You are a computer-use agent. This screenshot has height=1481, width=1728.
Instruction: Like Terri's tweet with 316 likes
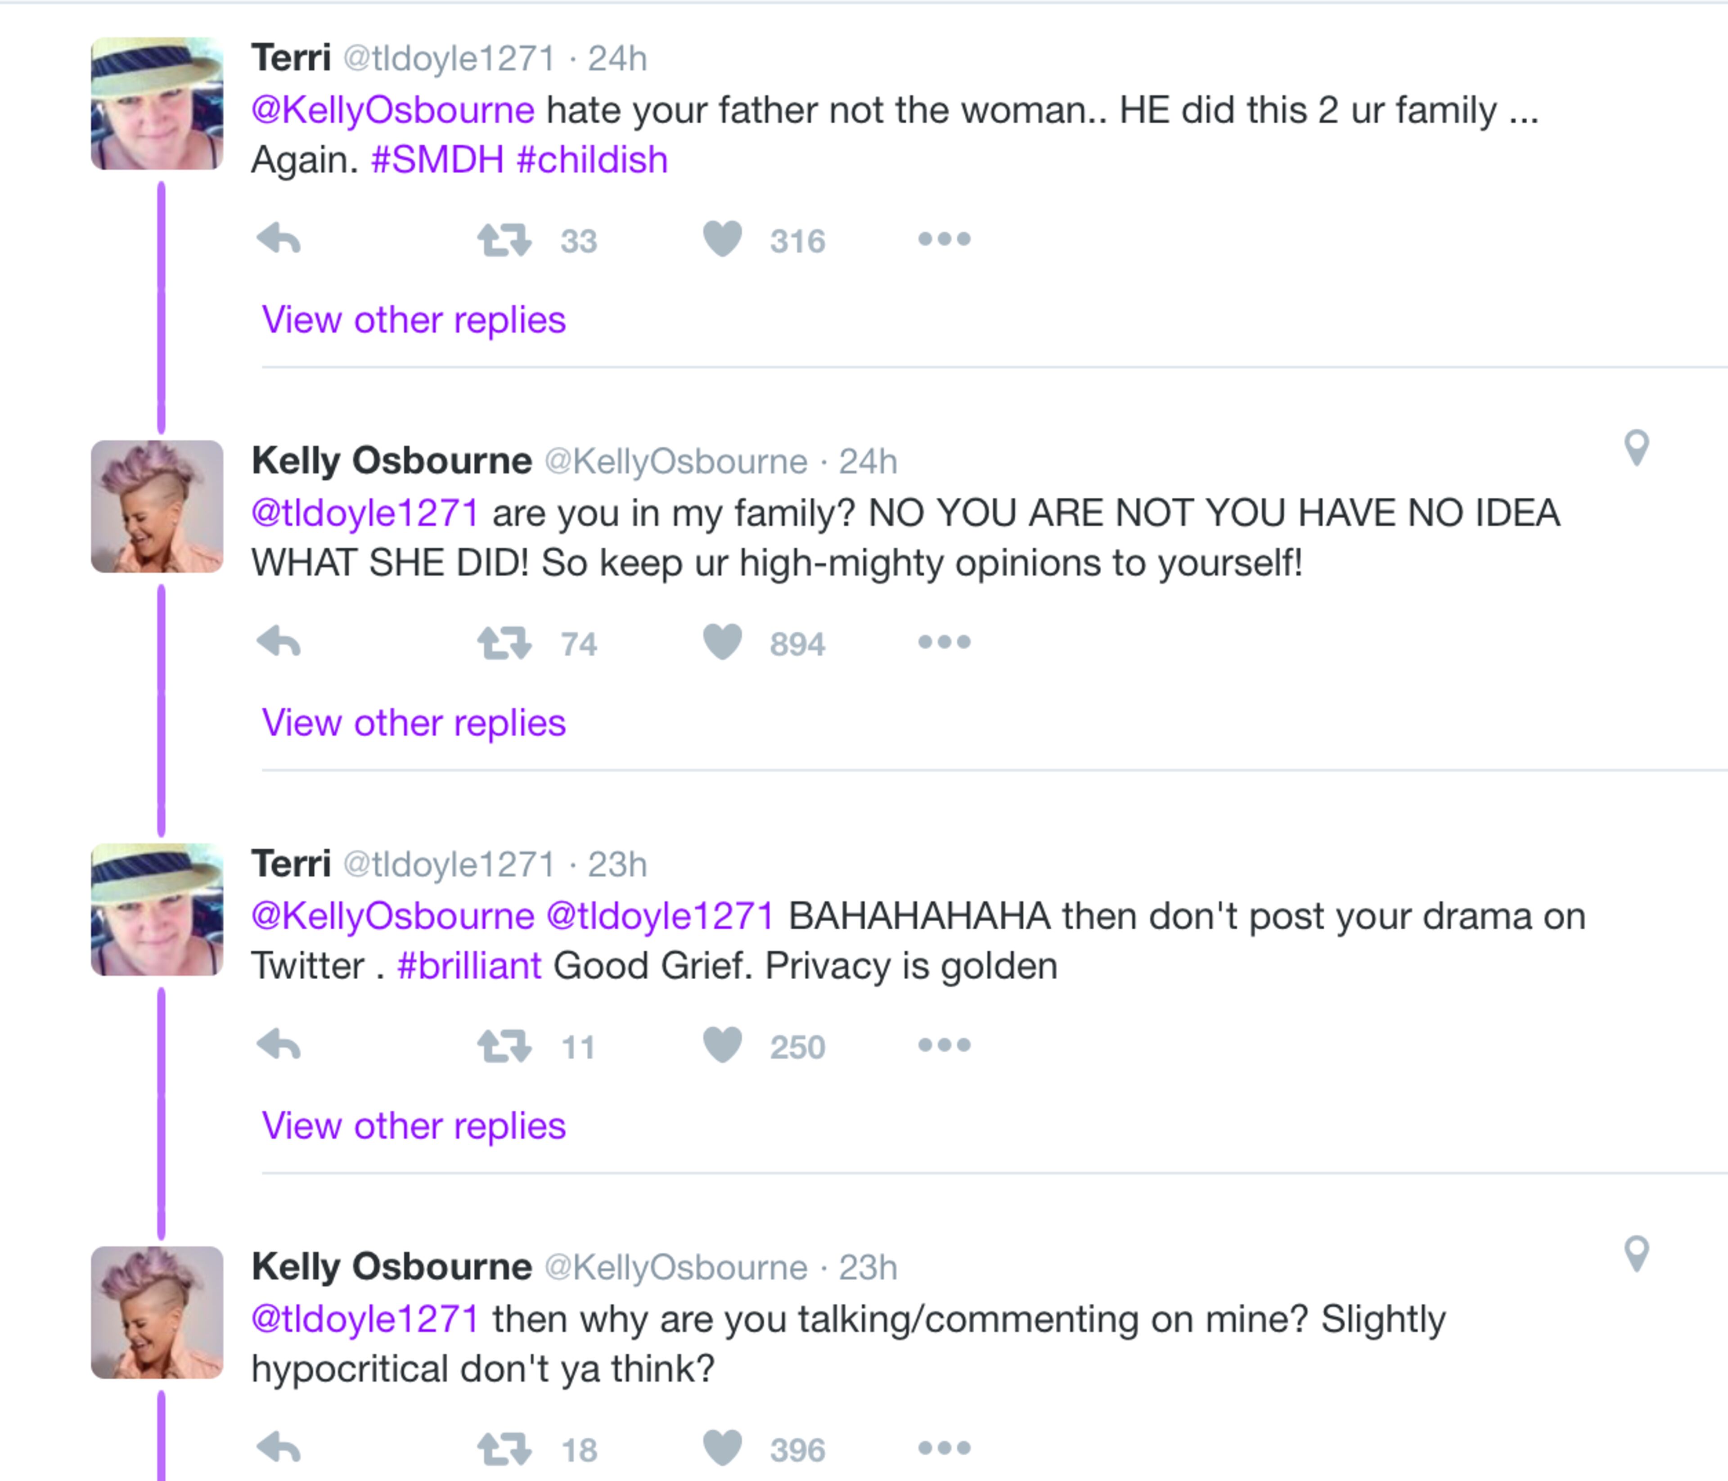click(722, 239)
